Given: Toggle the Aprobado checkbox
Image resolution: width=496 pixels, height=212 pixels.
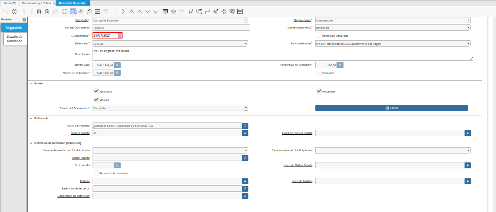Looking at the screenshot, I should click(96, 91).
